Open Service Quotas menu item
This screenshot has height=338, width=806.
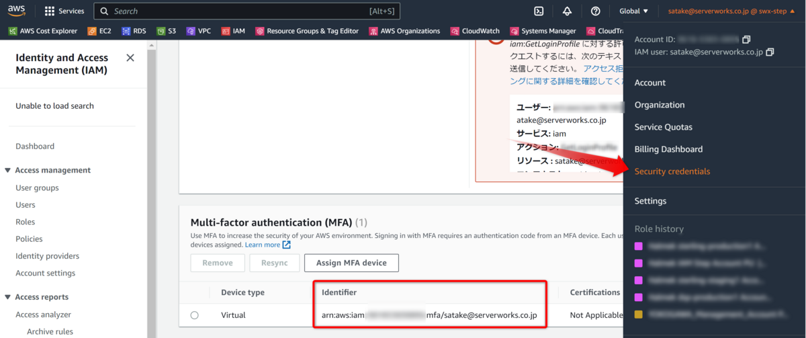[664, 127]
